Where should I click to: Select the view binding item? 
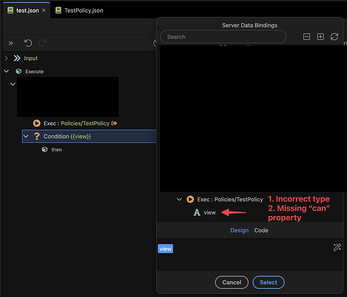[205, 213]
